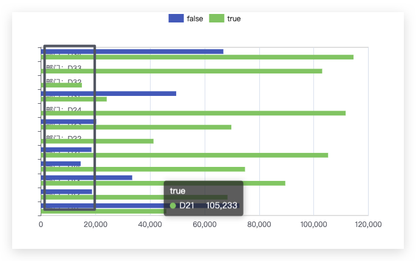The image size is (416, 261).
Task: Select the short green bar for D32
Action: (x=61, y=85)
